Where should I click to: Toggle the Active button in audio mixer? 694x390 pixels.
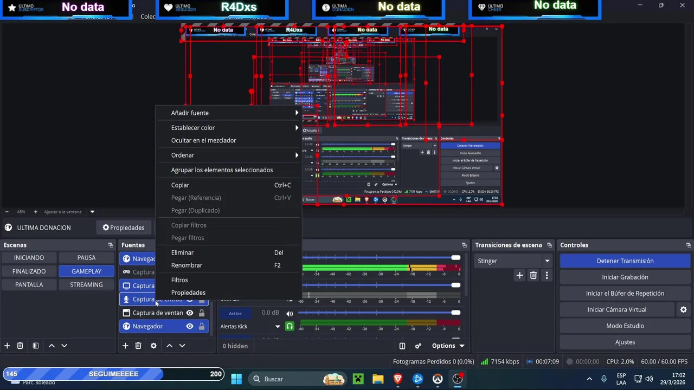[235, 313]
